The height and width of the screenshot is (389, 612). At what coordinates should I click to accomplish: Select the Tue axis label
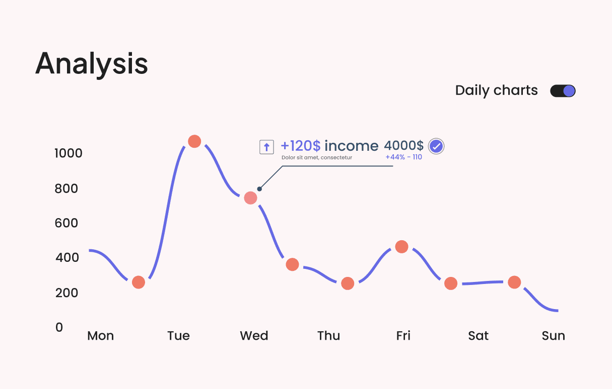[178, 336]
